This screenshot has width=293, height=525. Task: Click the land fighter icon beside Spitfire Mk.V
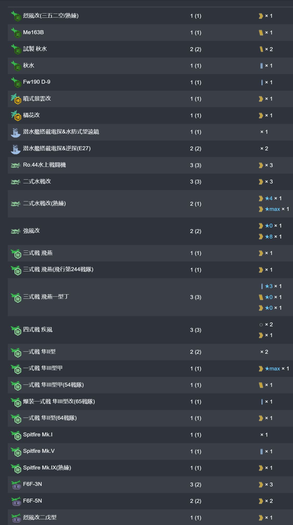pyautogui.click(x=16, y=451)
